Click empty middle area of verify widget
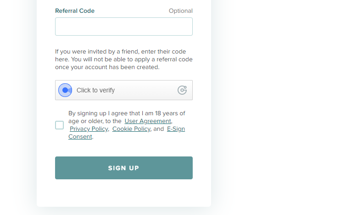The height and width of the screenshot is (215, 340). coord(145,90)
